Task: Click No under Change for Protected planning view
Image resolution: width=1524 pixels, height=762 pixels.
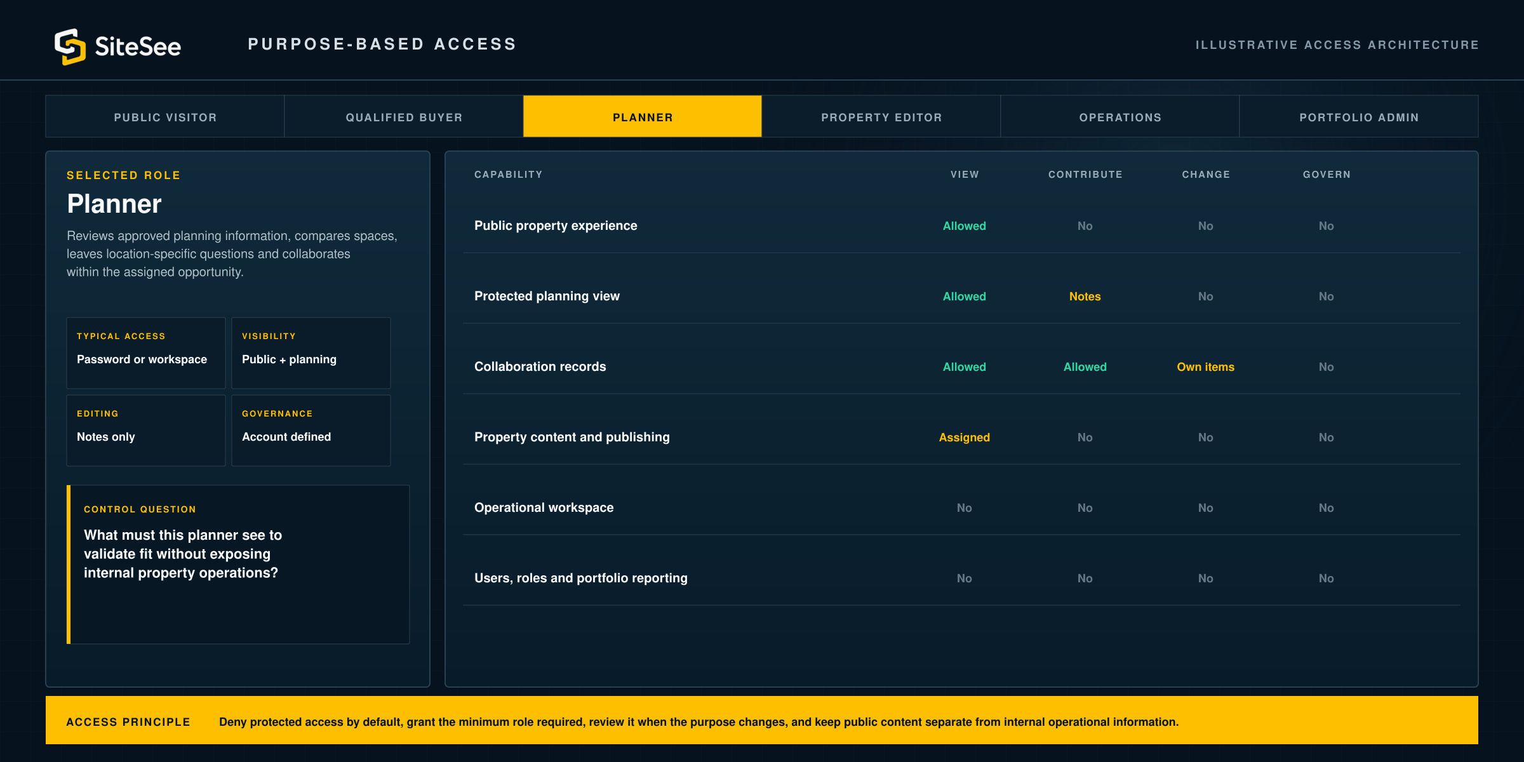Action: pos(1206,297)
